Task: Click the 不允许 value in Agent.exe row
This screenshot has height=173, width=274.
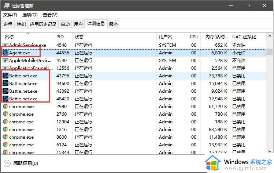Action: [x=239, y=53]
